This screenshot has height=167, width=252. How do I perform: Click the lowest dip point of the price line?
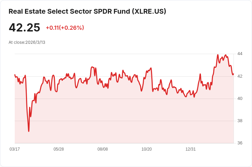(x=29, y=131)
